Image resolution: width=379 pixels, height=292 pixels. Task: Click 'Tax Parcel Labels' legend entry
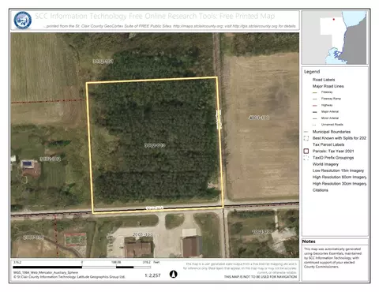point(328,144)
